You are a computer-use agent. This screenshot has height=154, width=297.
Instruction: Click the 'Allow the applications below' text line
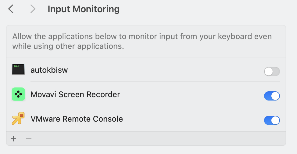coord(142,37)
